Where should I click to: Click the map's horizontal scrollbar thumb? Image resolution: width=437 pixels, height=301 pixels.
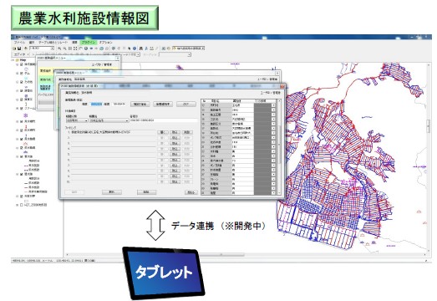coord(221,254)
